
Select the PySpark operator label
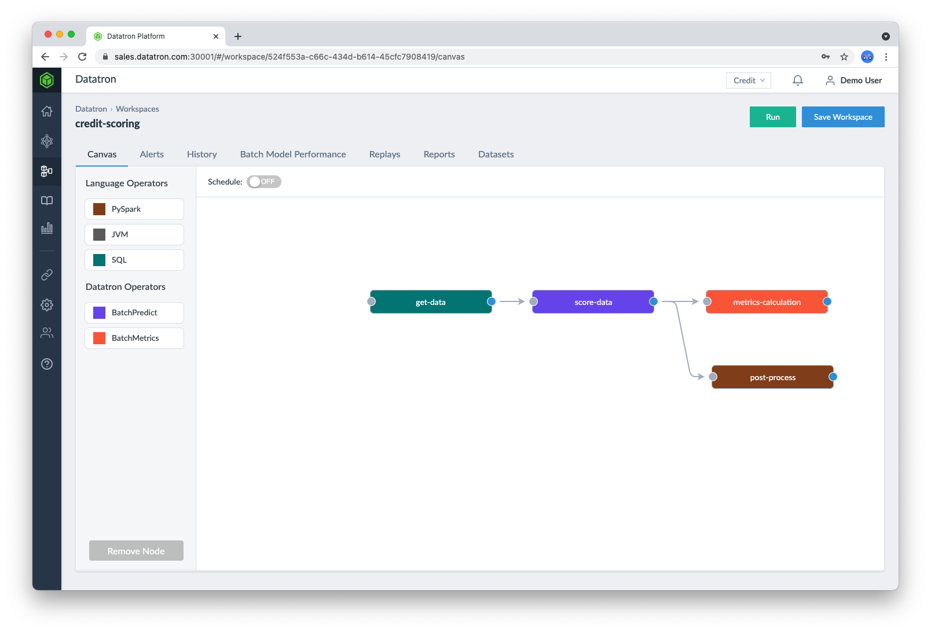(126, 209)
